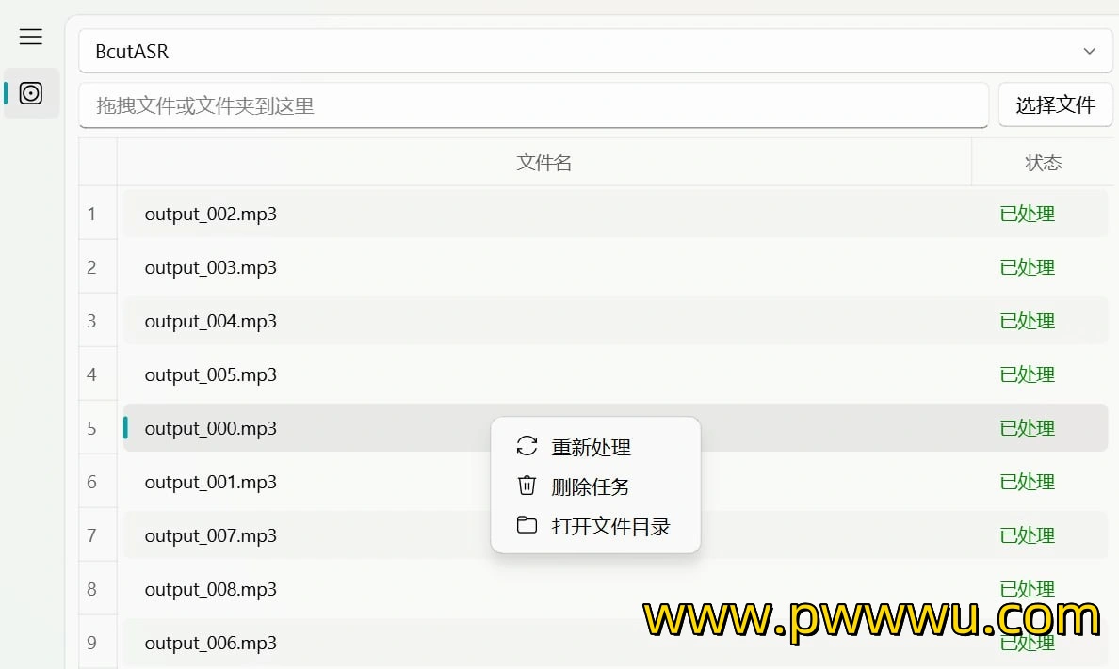Select output_001.mp3 file row

pyautogui.click(x=615, y=482)
